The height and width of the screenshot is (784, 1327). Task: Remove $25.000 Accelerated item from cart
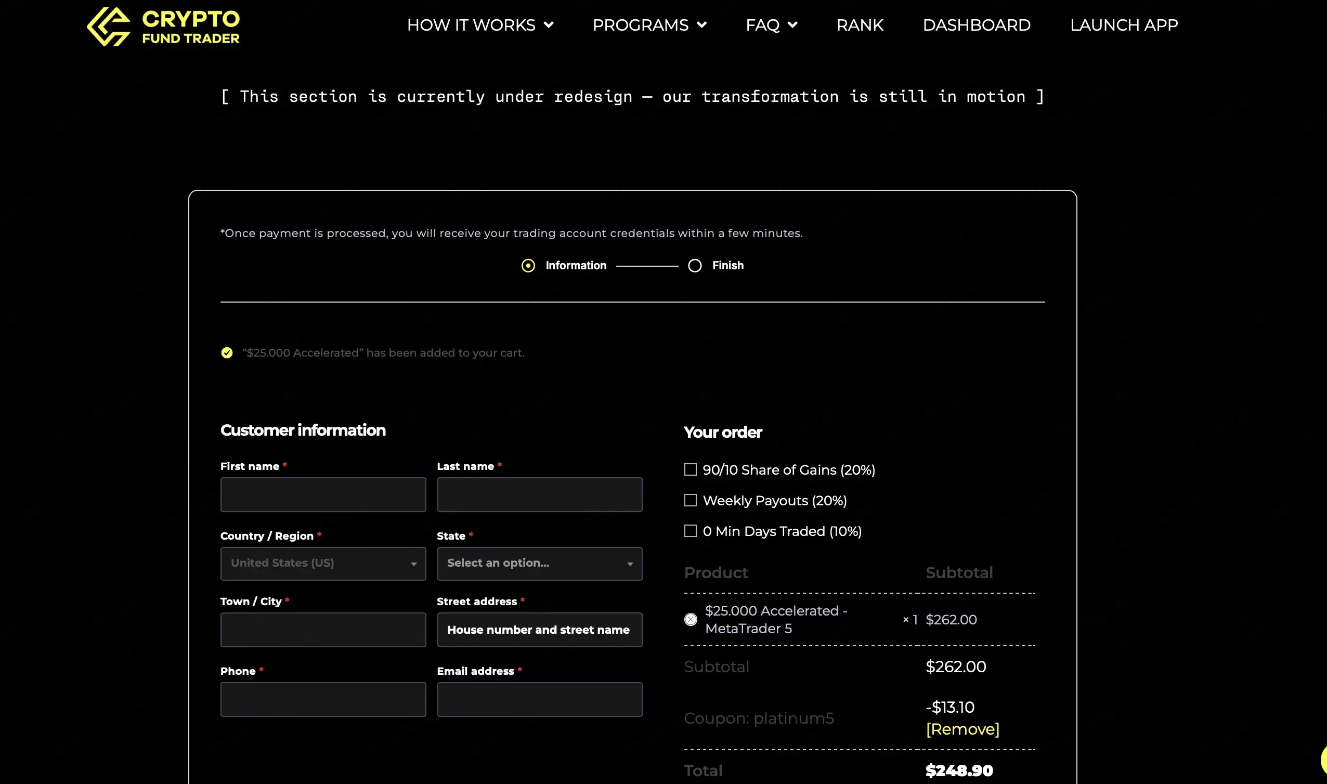point(691,619)
